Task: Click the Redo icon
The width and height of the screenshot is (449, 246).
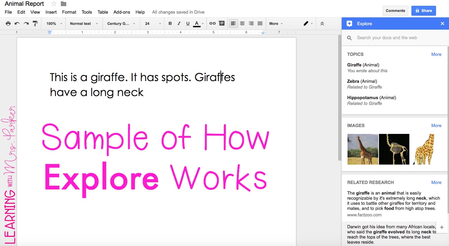Action: click(26, 23)
